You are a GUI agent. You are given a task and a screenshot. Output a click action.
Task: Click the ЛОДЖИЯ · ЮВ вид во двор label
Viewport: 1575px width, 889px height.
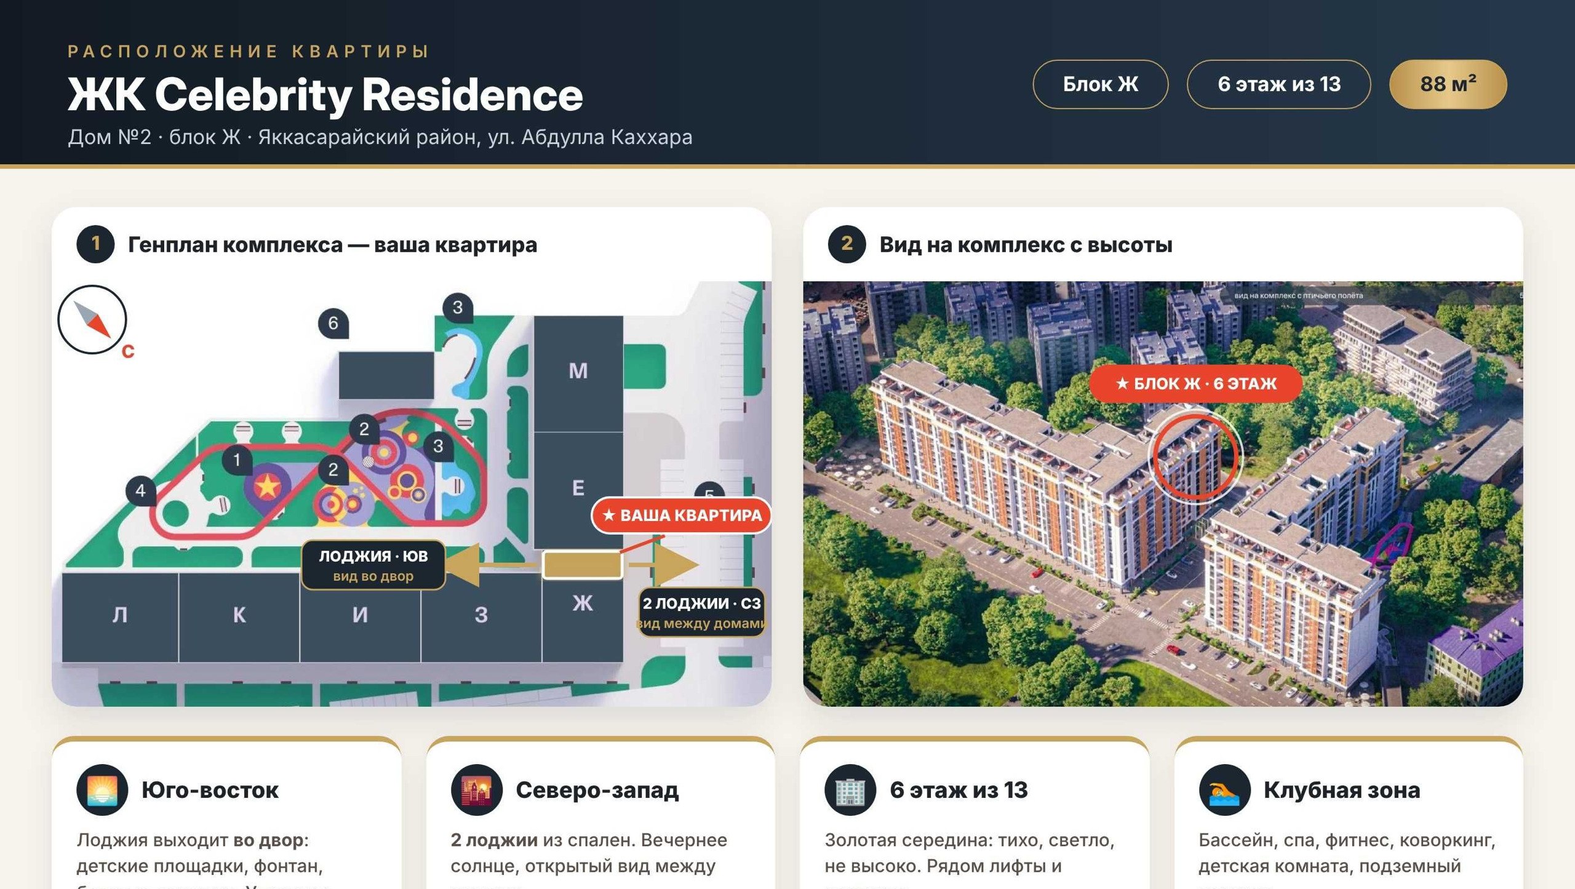click(373, 565)
